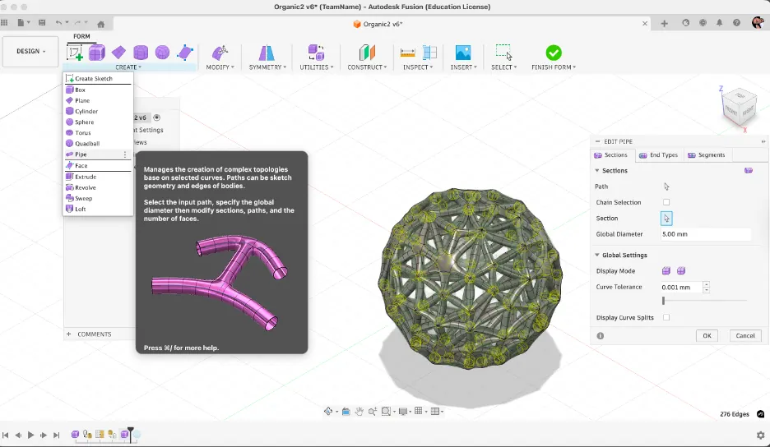This screenshot has height=447, width=770.
Task: Open the CONSTRUCT dropdown menu
Action: [367, 67]
